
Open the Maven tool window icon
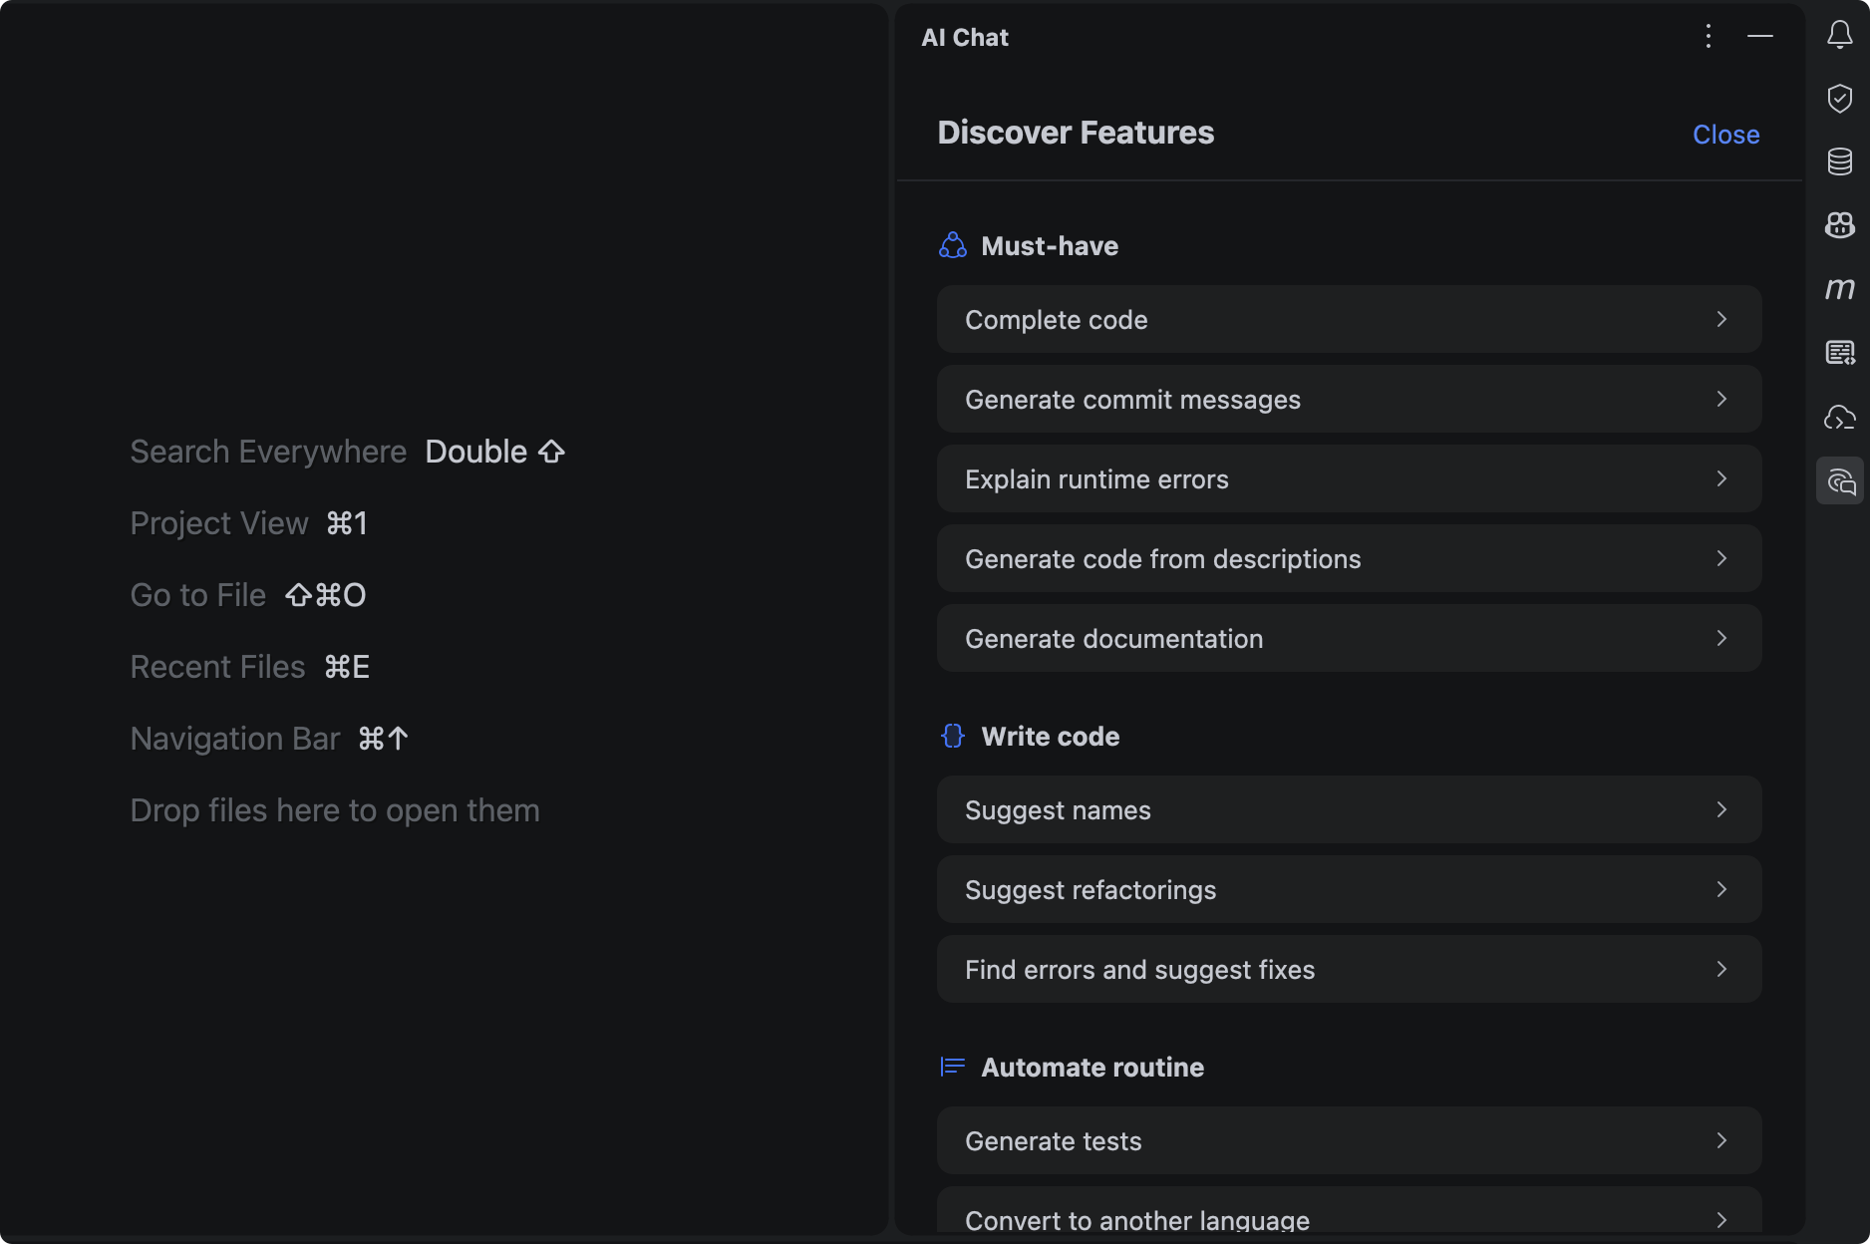point(1839,289)
